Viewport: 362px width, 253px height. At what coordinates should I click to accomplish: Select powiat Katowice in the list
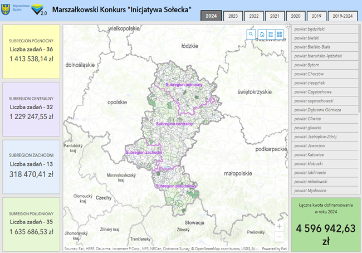(324, 155)
